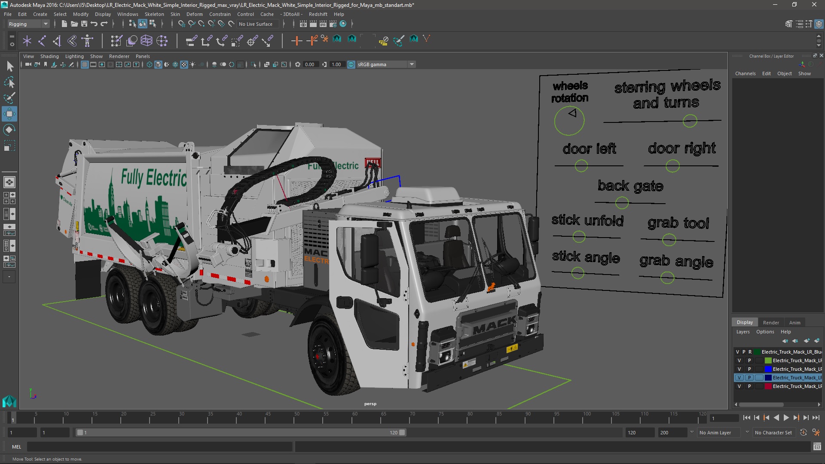Activate the Move tool in toolbox
This screenshot has width=825, height=464.
9,114
